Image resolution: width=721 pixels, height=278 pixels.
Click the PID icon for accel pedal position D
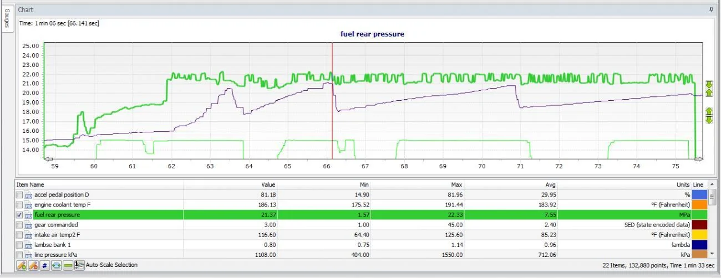(29, 195)
